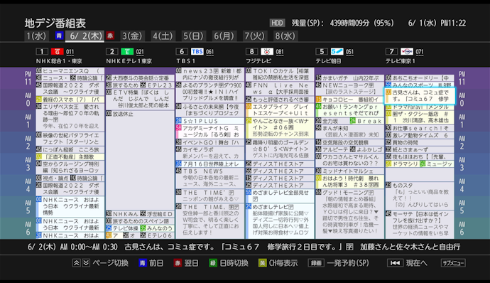This screenshot has height=283, width=490.
Task: Click the ページ切換 label
Action: click(x=110, y=263)
